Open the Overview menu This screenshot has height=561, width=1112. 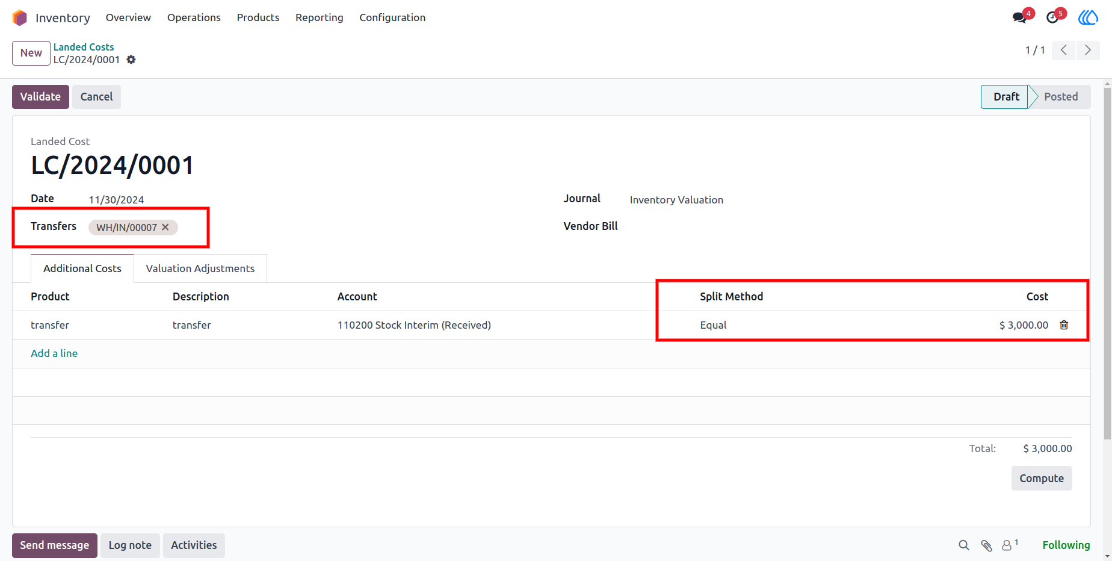point(128,17)
